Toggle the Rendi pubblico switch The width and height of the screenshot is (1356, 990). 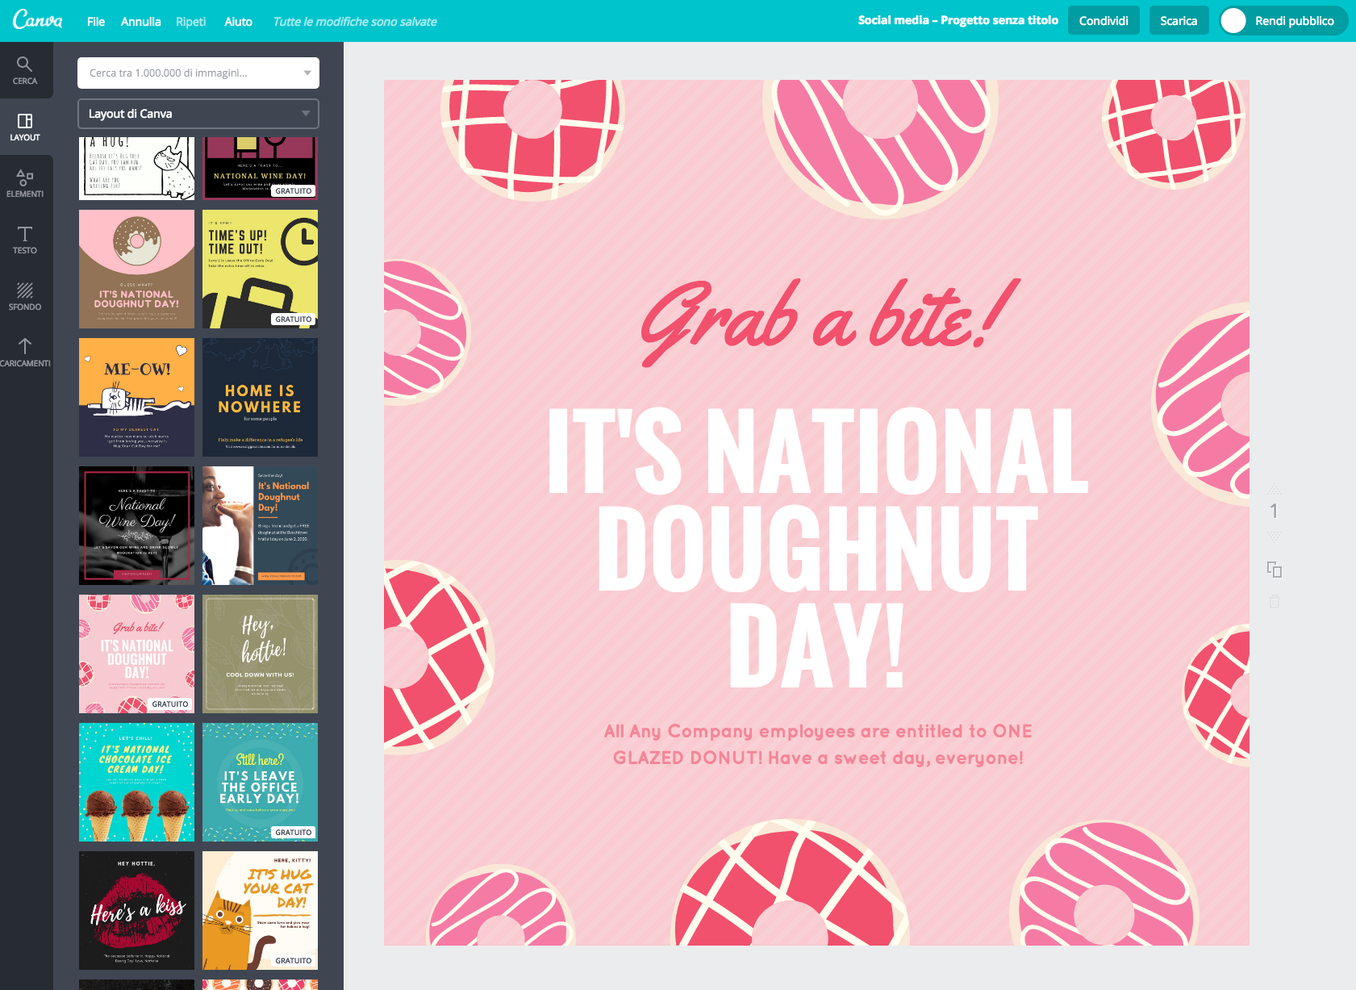point(1283,21)
